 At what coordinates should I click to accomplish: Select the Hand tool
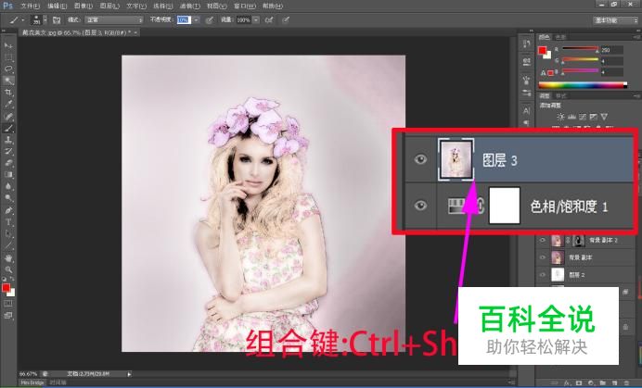[8, 258]
